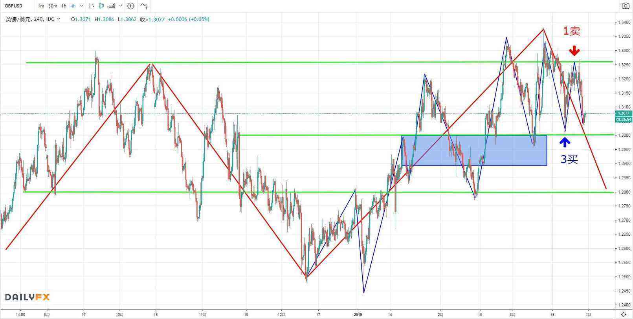Click the change value +0.0006 (+0.05%)
The height and width of the screenshot is (319, 633).
[189, 19]
